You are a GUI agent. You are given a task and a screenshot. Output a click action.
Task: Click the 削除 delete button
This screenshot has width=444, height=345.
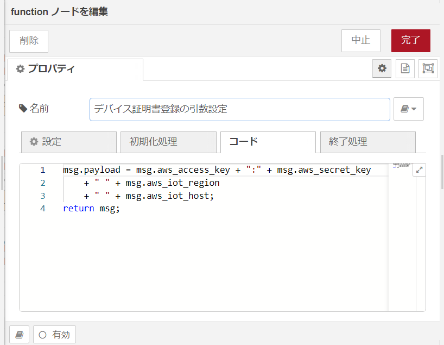[x=29, y=41]
